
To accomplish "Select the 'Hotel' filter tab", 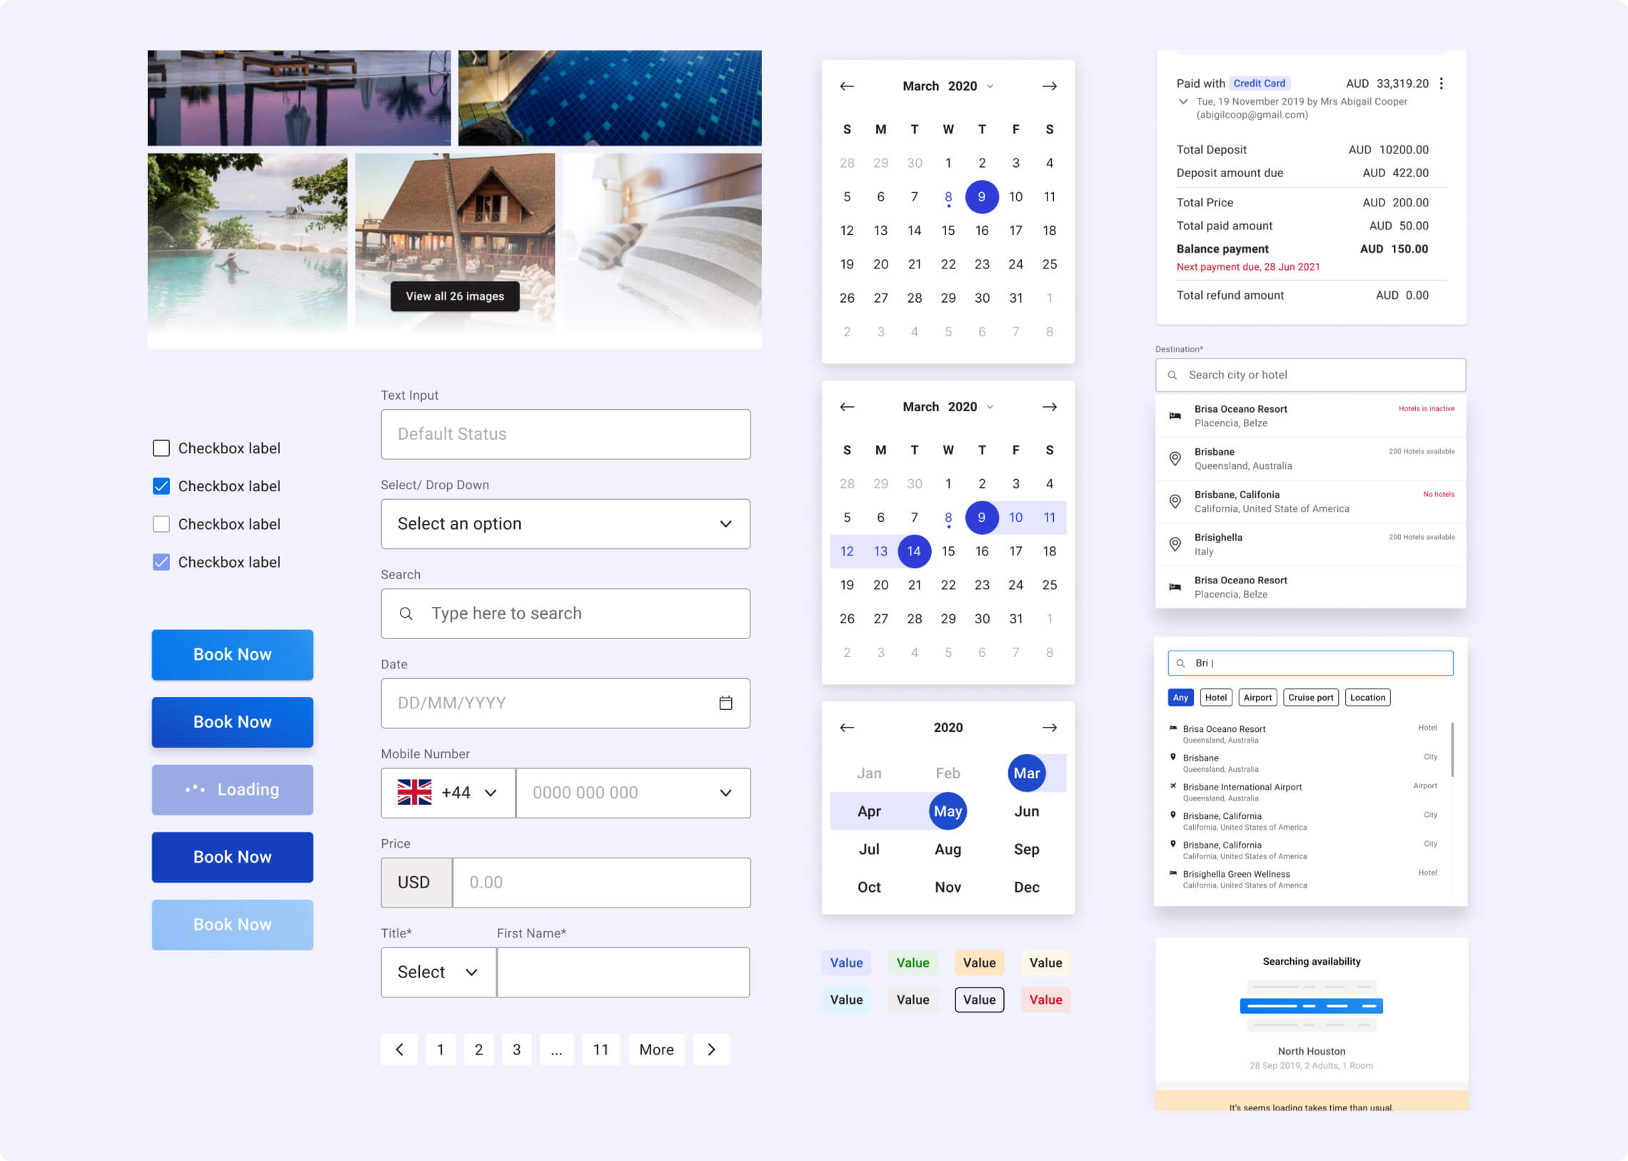I will (x=1215, y=698).
